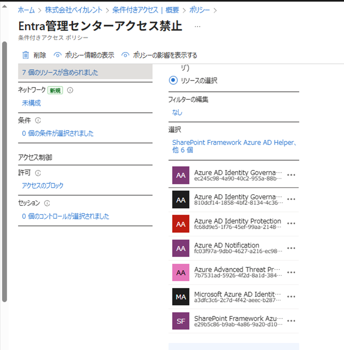Screen dimensions: 344x350
Task: Open info icon next to 条件
Action: coord(38,120)
